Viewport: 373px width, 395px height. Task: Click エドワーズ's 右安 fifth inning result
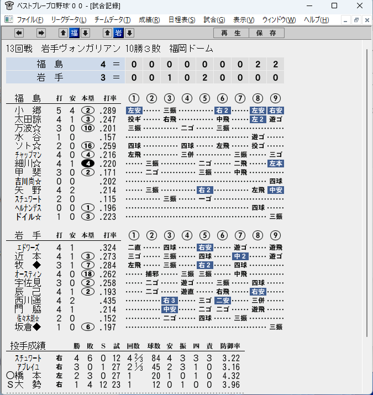coord(205,247)
